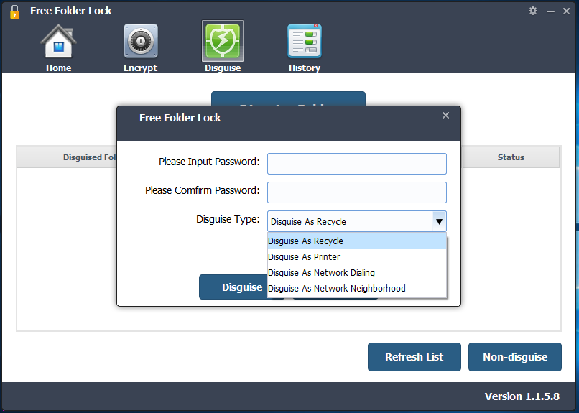
Task: Click the Refresh List button
Action: [414, 357]
